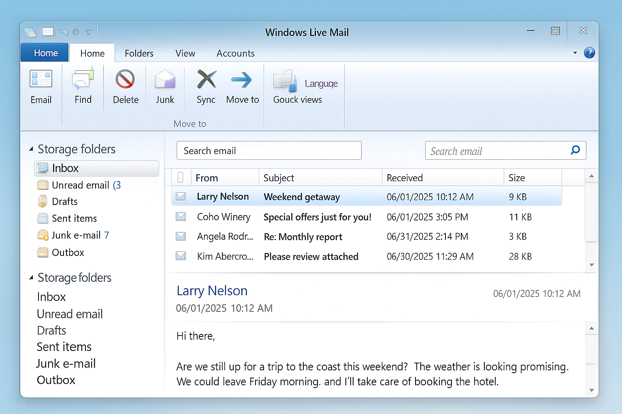Collapse the first Storage folders tree
The image size is (622, 414).
coord(31,149)
